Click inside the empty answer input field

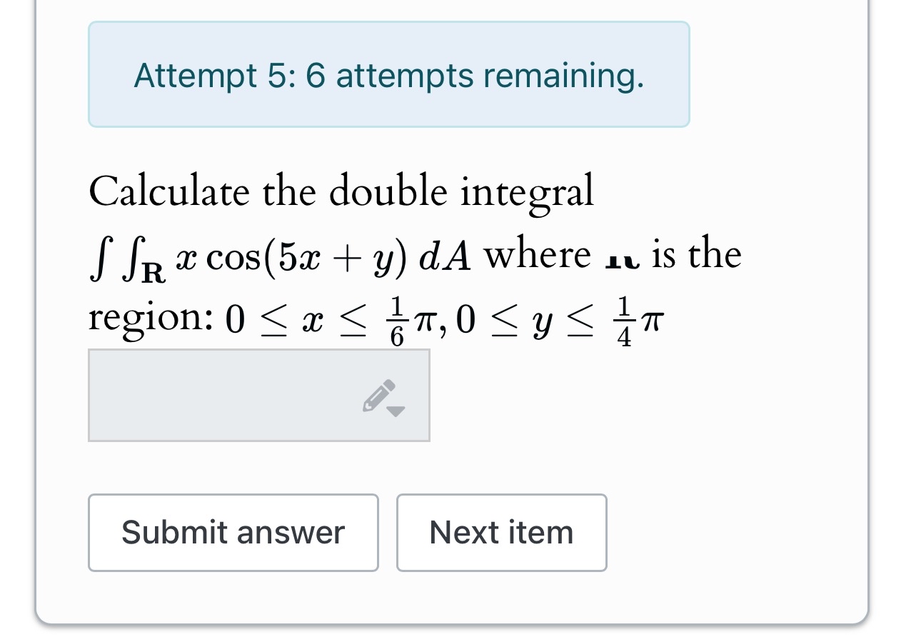[x=214, y=395]
